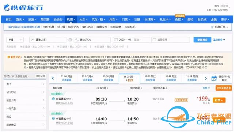The image size is (234, 132).
Task: Open the 高级搜索 advanced search dropdown
Action: coord(219,40)
